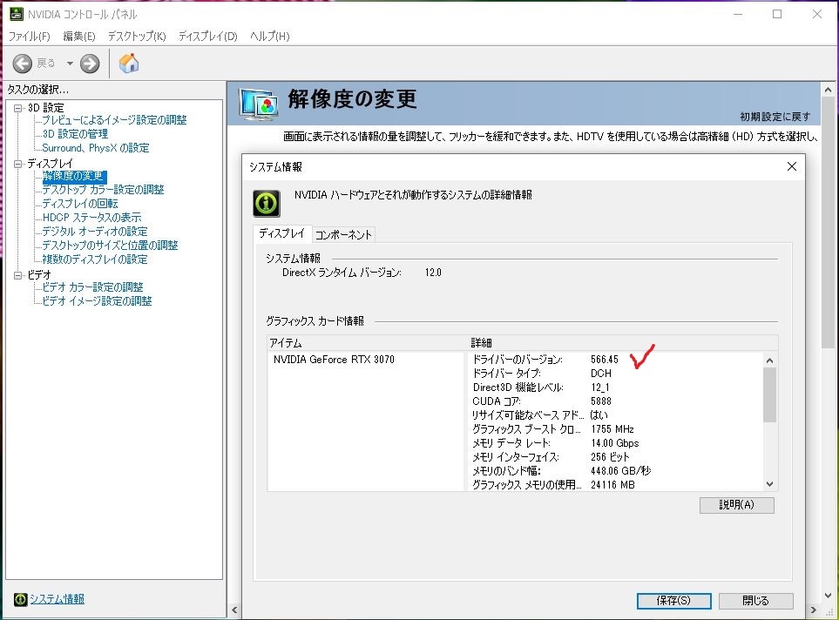Select HDCP ステータスの表示
The width and height of the screenshot is (839, 620).
point(92,217)
